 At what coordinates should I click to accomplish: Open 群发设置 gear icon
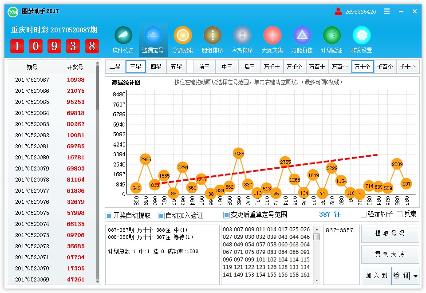(x=361, y=36)
